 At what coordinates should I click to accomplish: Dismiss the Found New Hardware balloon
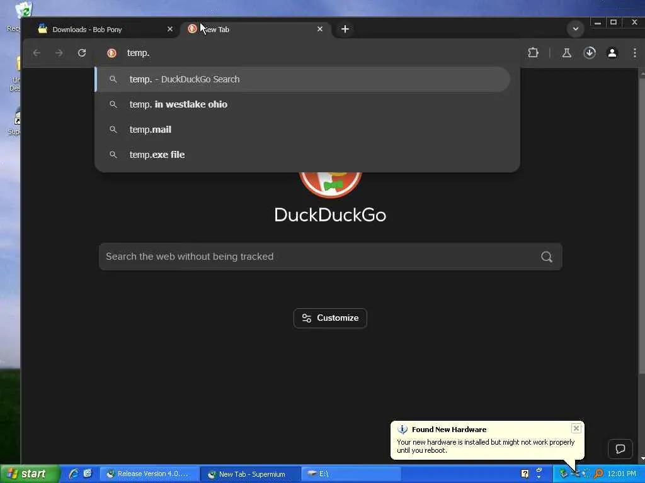click(x=576, y=428)
